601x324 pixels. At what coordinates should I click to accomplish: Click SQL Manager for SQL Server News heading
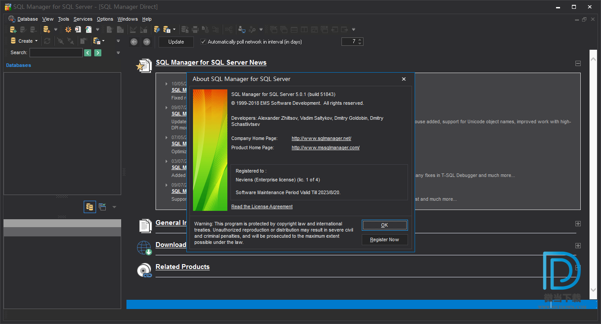pyautogui.click(x=211, y=63)
